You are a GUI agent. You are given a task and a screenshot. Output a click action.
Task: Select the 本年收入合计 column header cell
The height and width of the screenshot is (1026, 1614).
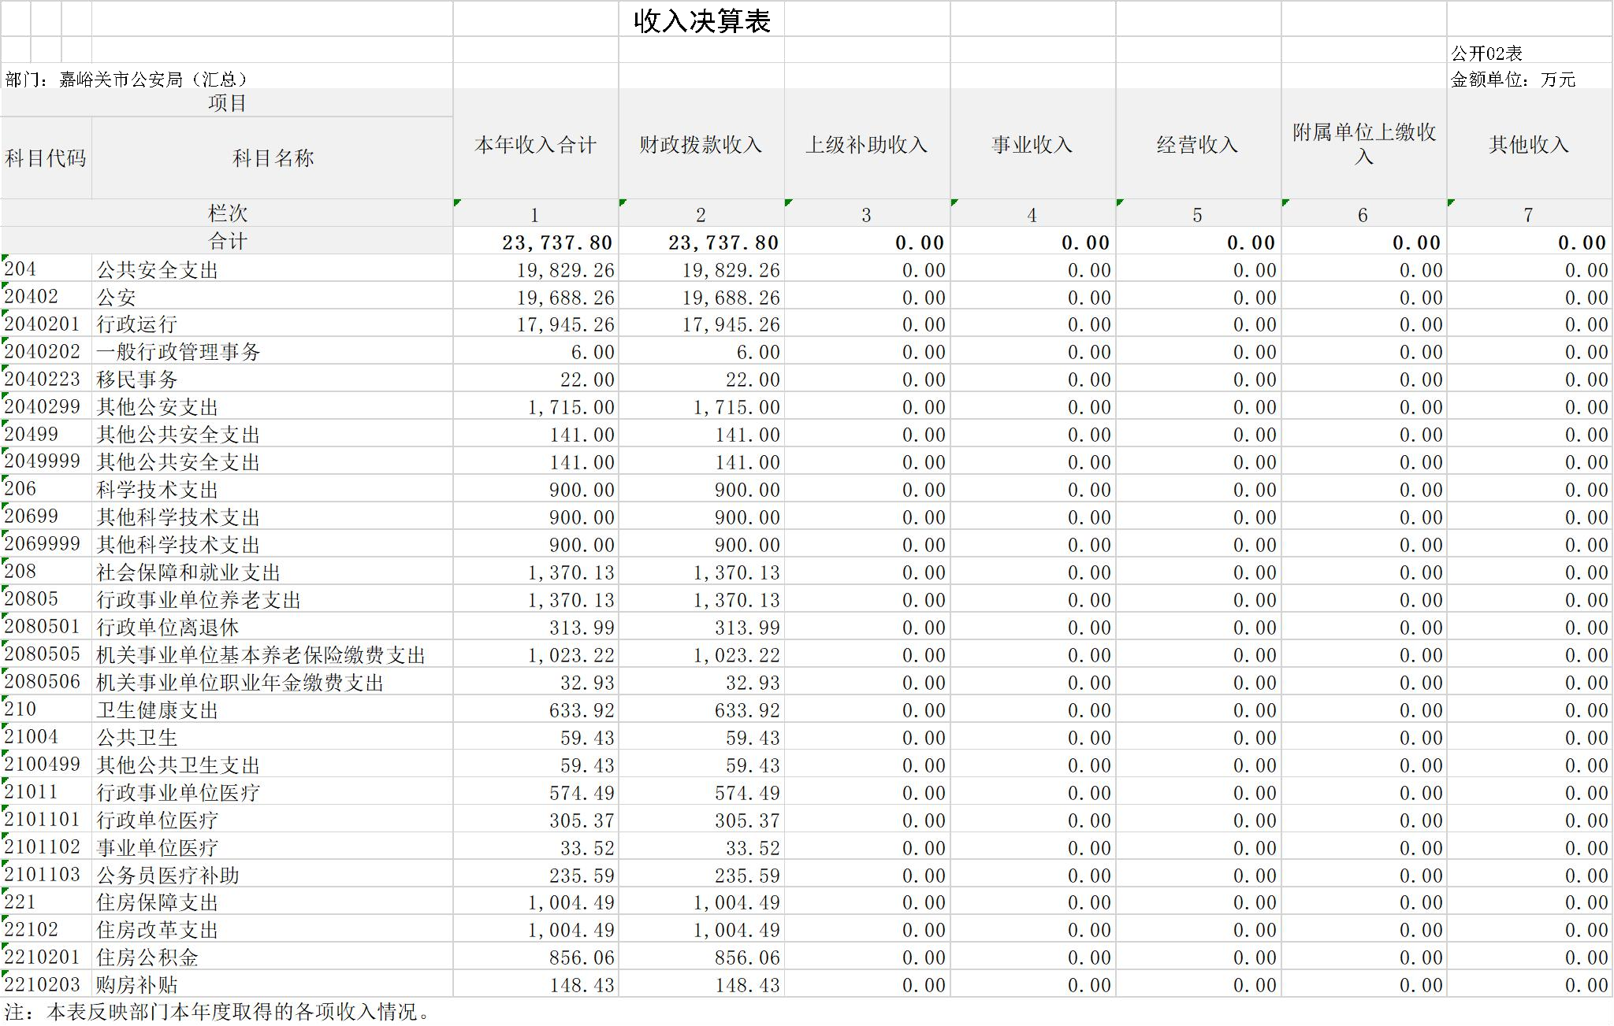click(x=535, y=144)
